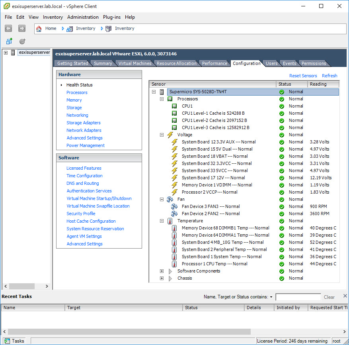Screen dimensions: 349x345
Task: Collapse the Voltage sensor group
Action: [162, 135]
